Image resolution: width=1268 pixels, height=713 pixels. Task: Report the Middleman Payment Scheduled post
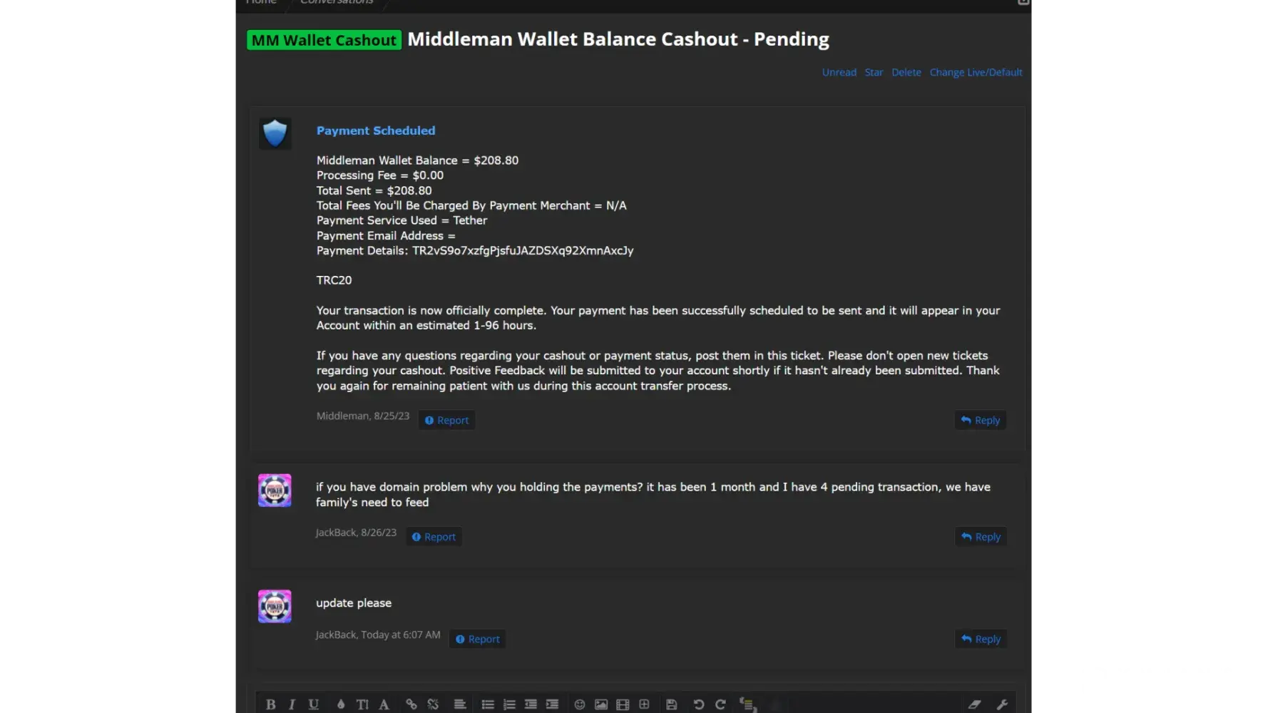click(446, 420)
